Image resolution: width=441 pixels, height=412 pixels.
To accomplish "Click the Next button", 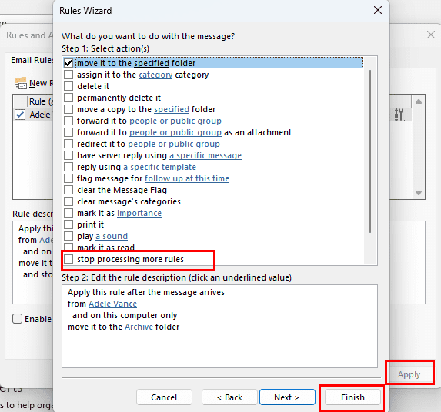I will click(x=287, y=397).
